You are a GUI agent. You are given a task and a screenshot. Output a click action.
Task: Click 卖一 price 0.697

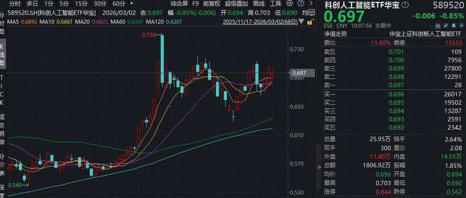tap(396, 85)
